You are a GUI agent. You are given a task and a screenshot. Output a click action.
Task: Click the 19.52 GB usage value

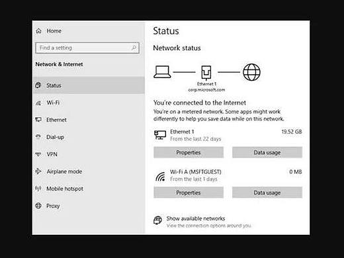[292, 132]
